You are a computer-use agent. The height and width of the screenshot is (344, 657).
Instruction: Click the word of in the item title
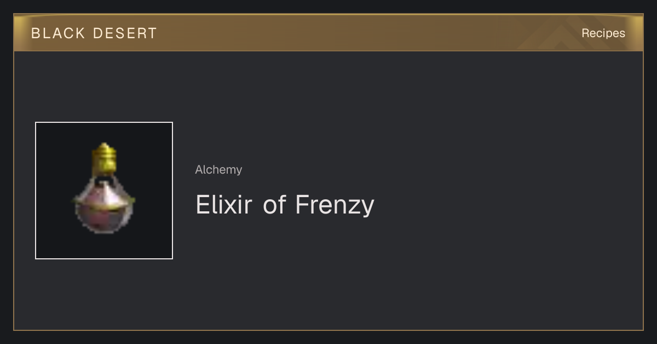point(274,204)
